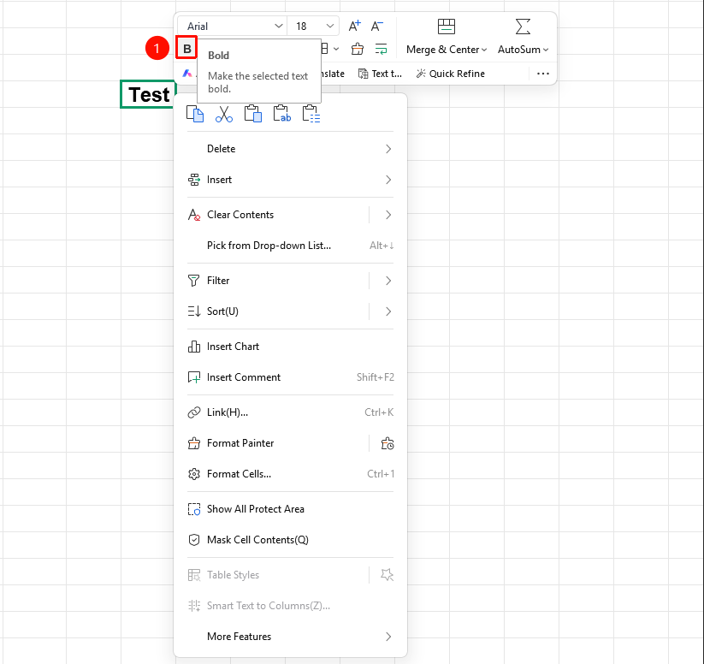Screen dimensions: 704x664
Task: Open the three-dot more options menu
Action: point(543,74)
